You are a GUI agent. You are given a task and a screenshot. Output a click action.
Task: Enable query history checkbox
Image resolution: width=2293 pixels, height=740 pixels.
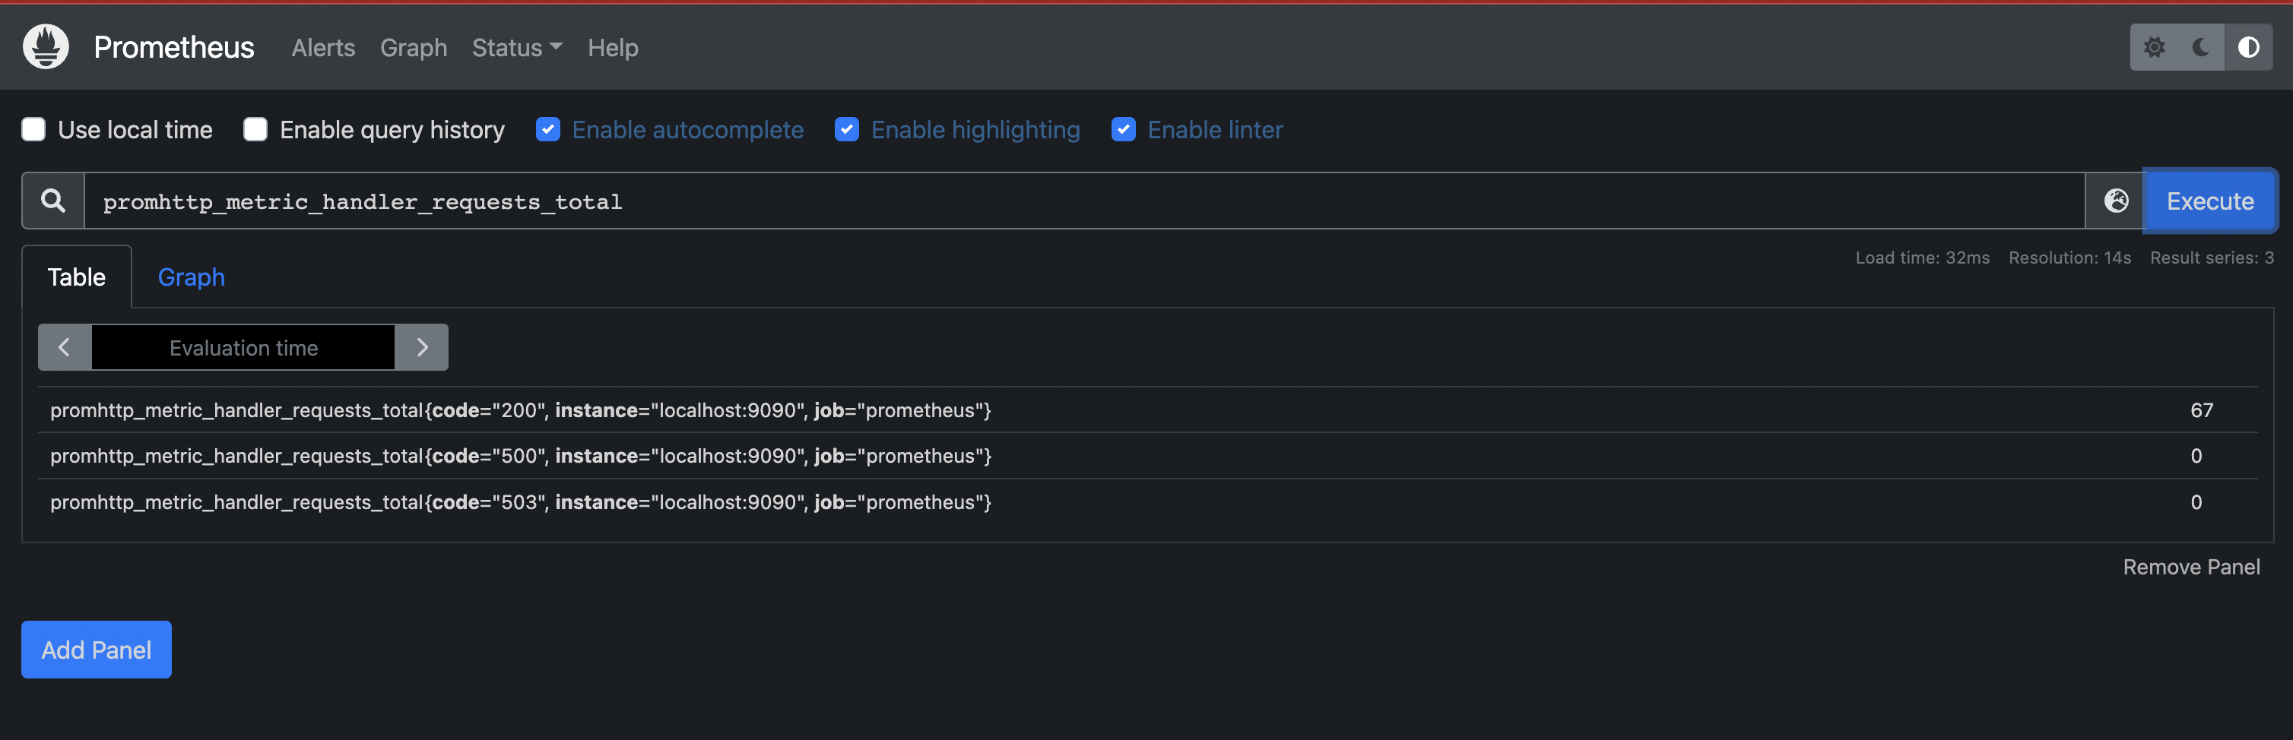(255, 130)
